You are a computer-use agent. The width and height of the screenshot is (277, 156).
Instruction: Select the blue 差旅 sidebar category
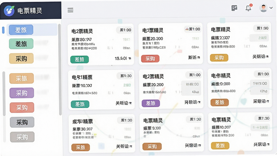pyautogui.click(x=21, y=30)
